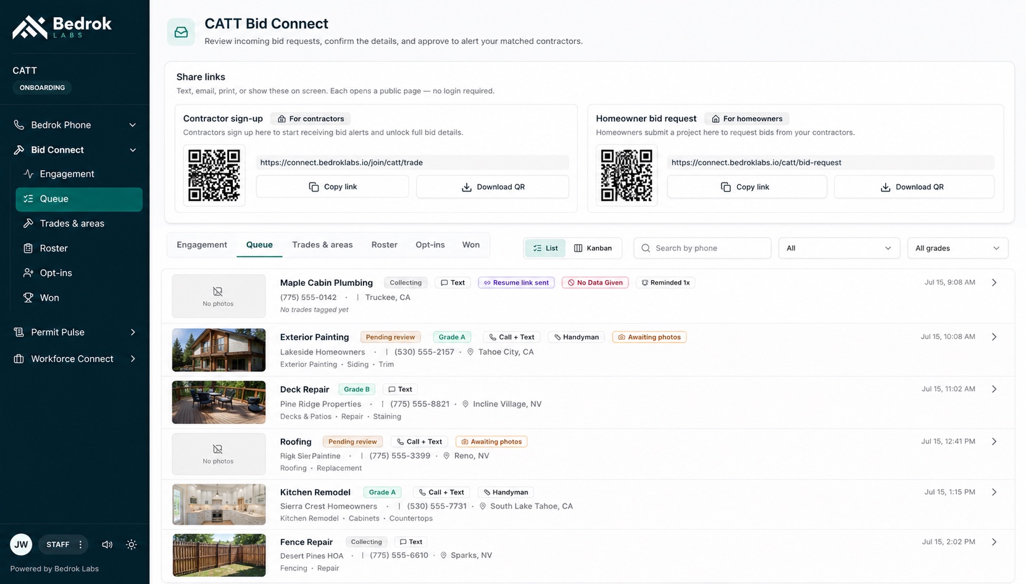Copy link for contractor sign-up

(333, 186)
